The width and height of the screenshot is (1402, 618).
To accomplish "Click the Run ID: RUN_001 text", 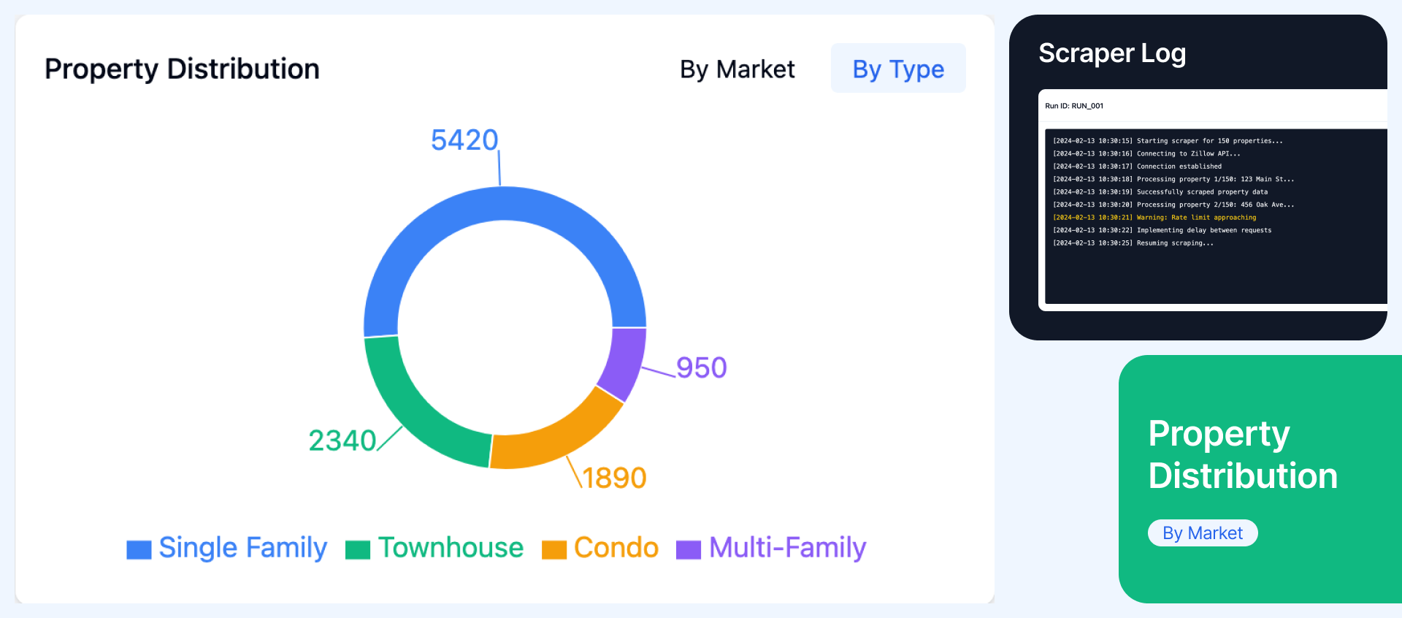I will pyautogui.click(x=1074, y=106).
